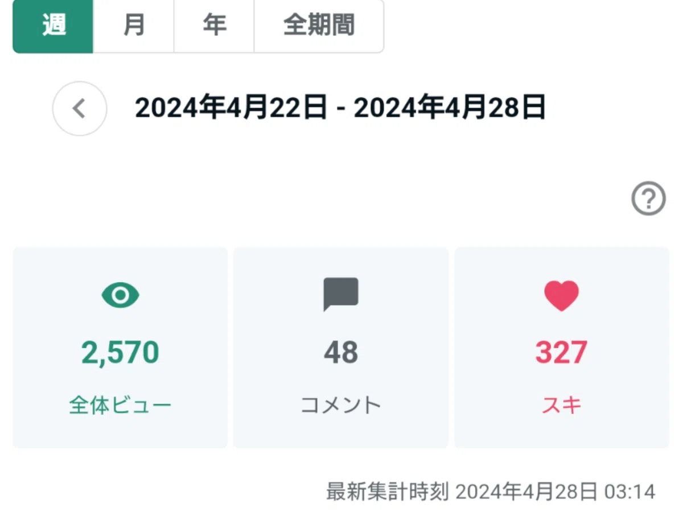683x512 pixels.
Task: Open the help question mark icon
Action: click(648, 199)
